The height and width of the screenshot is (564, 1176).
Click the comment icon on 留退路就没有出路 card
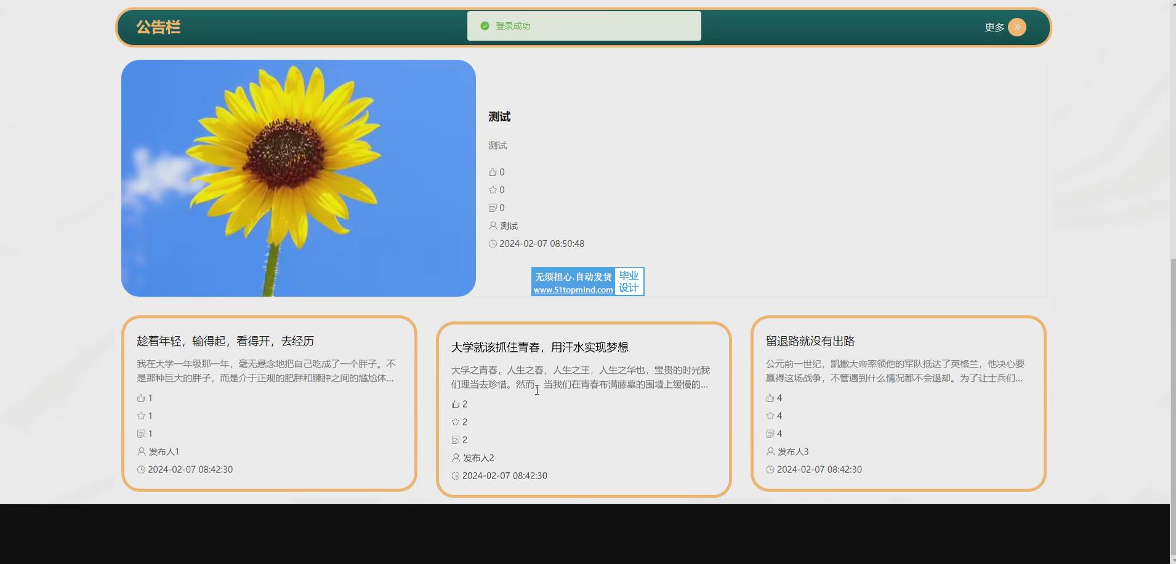[x=770, y=434]
